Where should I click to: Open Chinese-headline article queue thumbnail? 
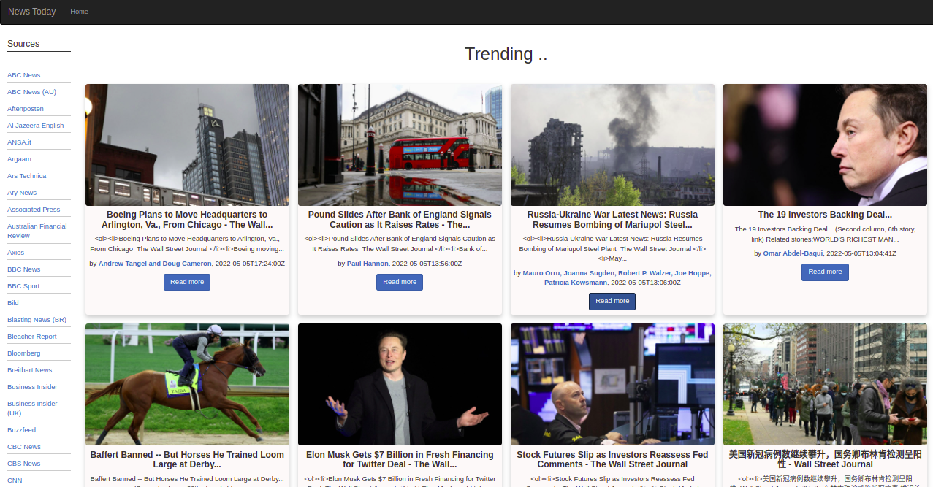pyautogui.click(x=825, y=384)
